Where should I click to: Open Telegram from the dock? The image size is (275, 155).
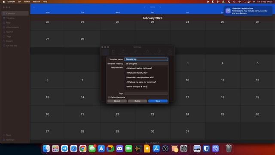click(64, 149)
